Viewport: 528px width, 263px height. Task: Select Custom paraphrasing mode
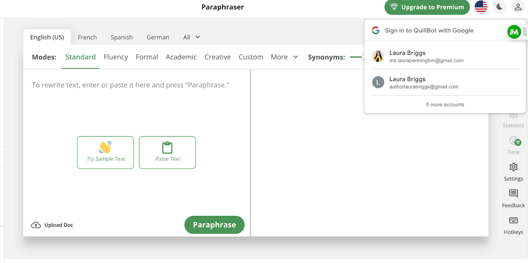click(x=251, y=57)
